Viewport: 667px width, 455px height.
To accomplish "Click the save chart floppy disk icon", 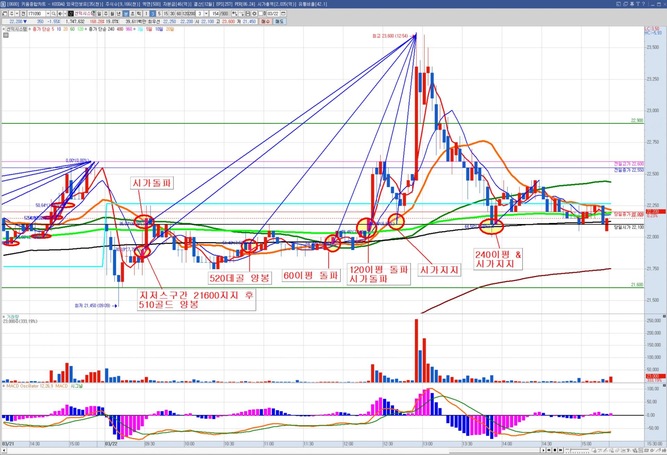I will point(248,14).
